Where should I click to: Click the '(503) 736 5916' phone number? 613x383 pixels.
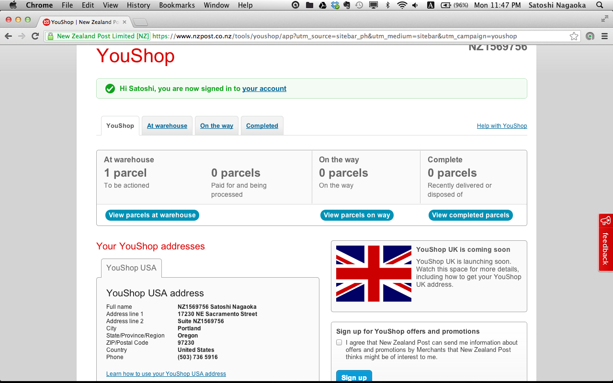(198, 357)
